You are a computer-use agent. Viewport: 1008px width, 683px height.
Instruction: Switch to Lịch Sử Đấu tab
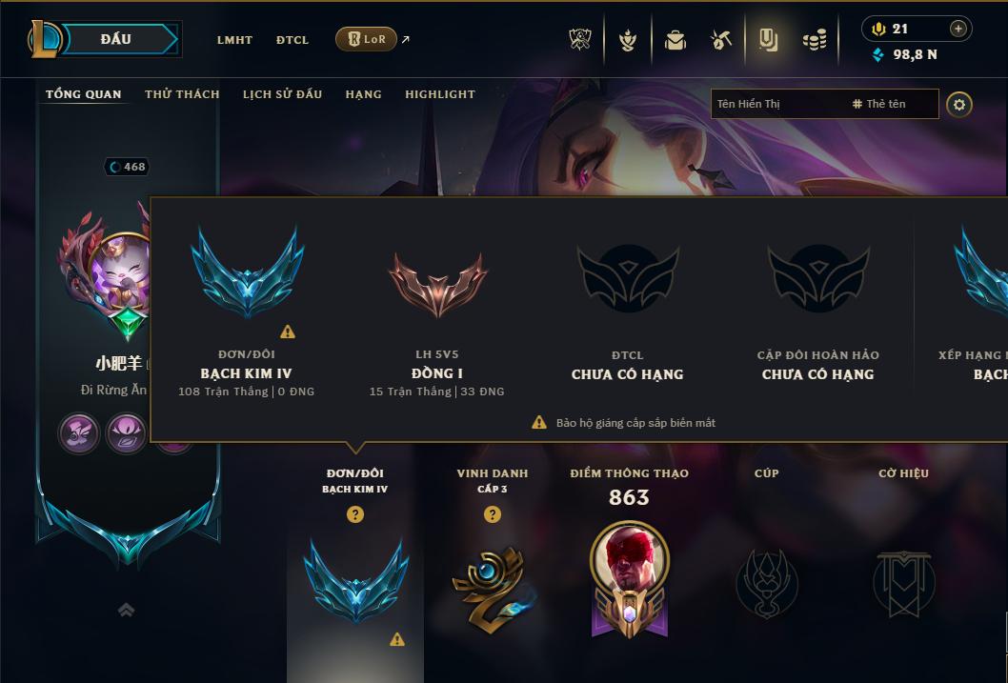tap(282, 93)
